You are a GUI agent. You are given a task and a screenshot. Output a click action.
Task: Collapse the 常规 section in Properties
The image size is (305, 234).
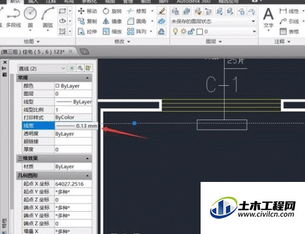[87, 78]
